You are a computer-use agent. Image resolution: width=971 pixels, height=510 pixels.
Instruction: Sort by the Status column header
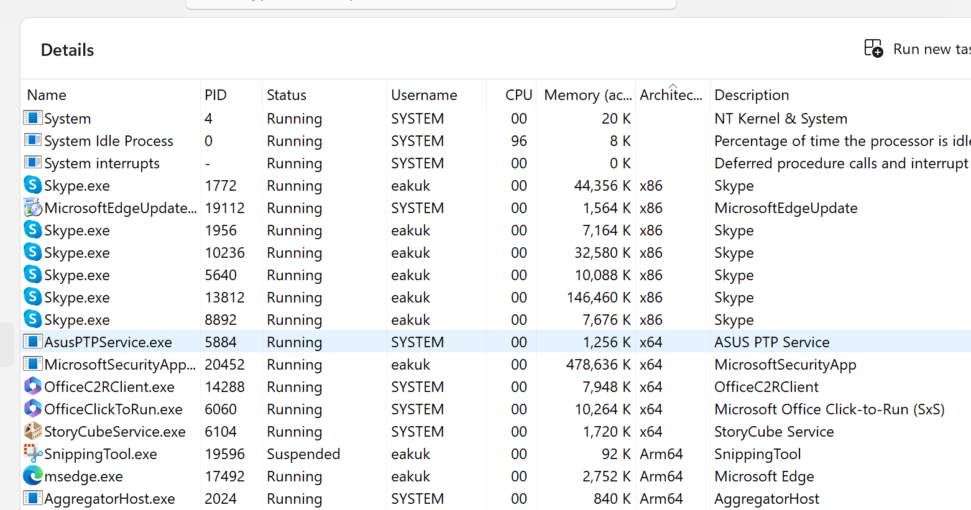click(x=287, y=95)
